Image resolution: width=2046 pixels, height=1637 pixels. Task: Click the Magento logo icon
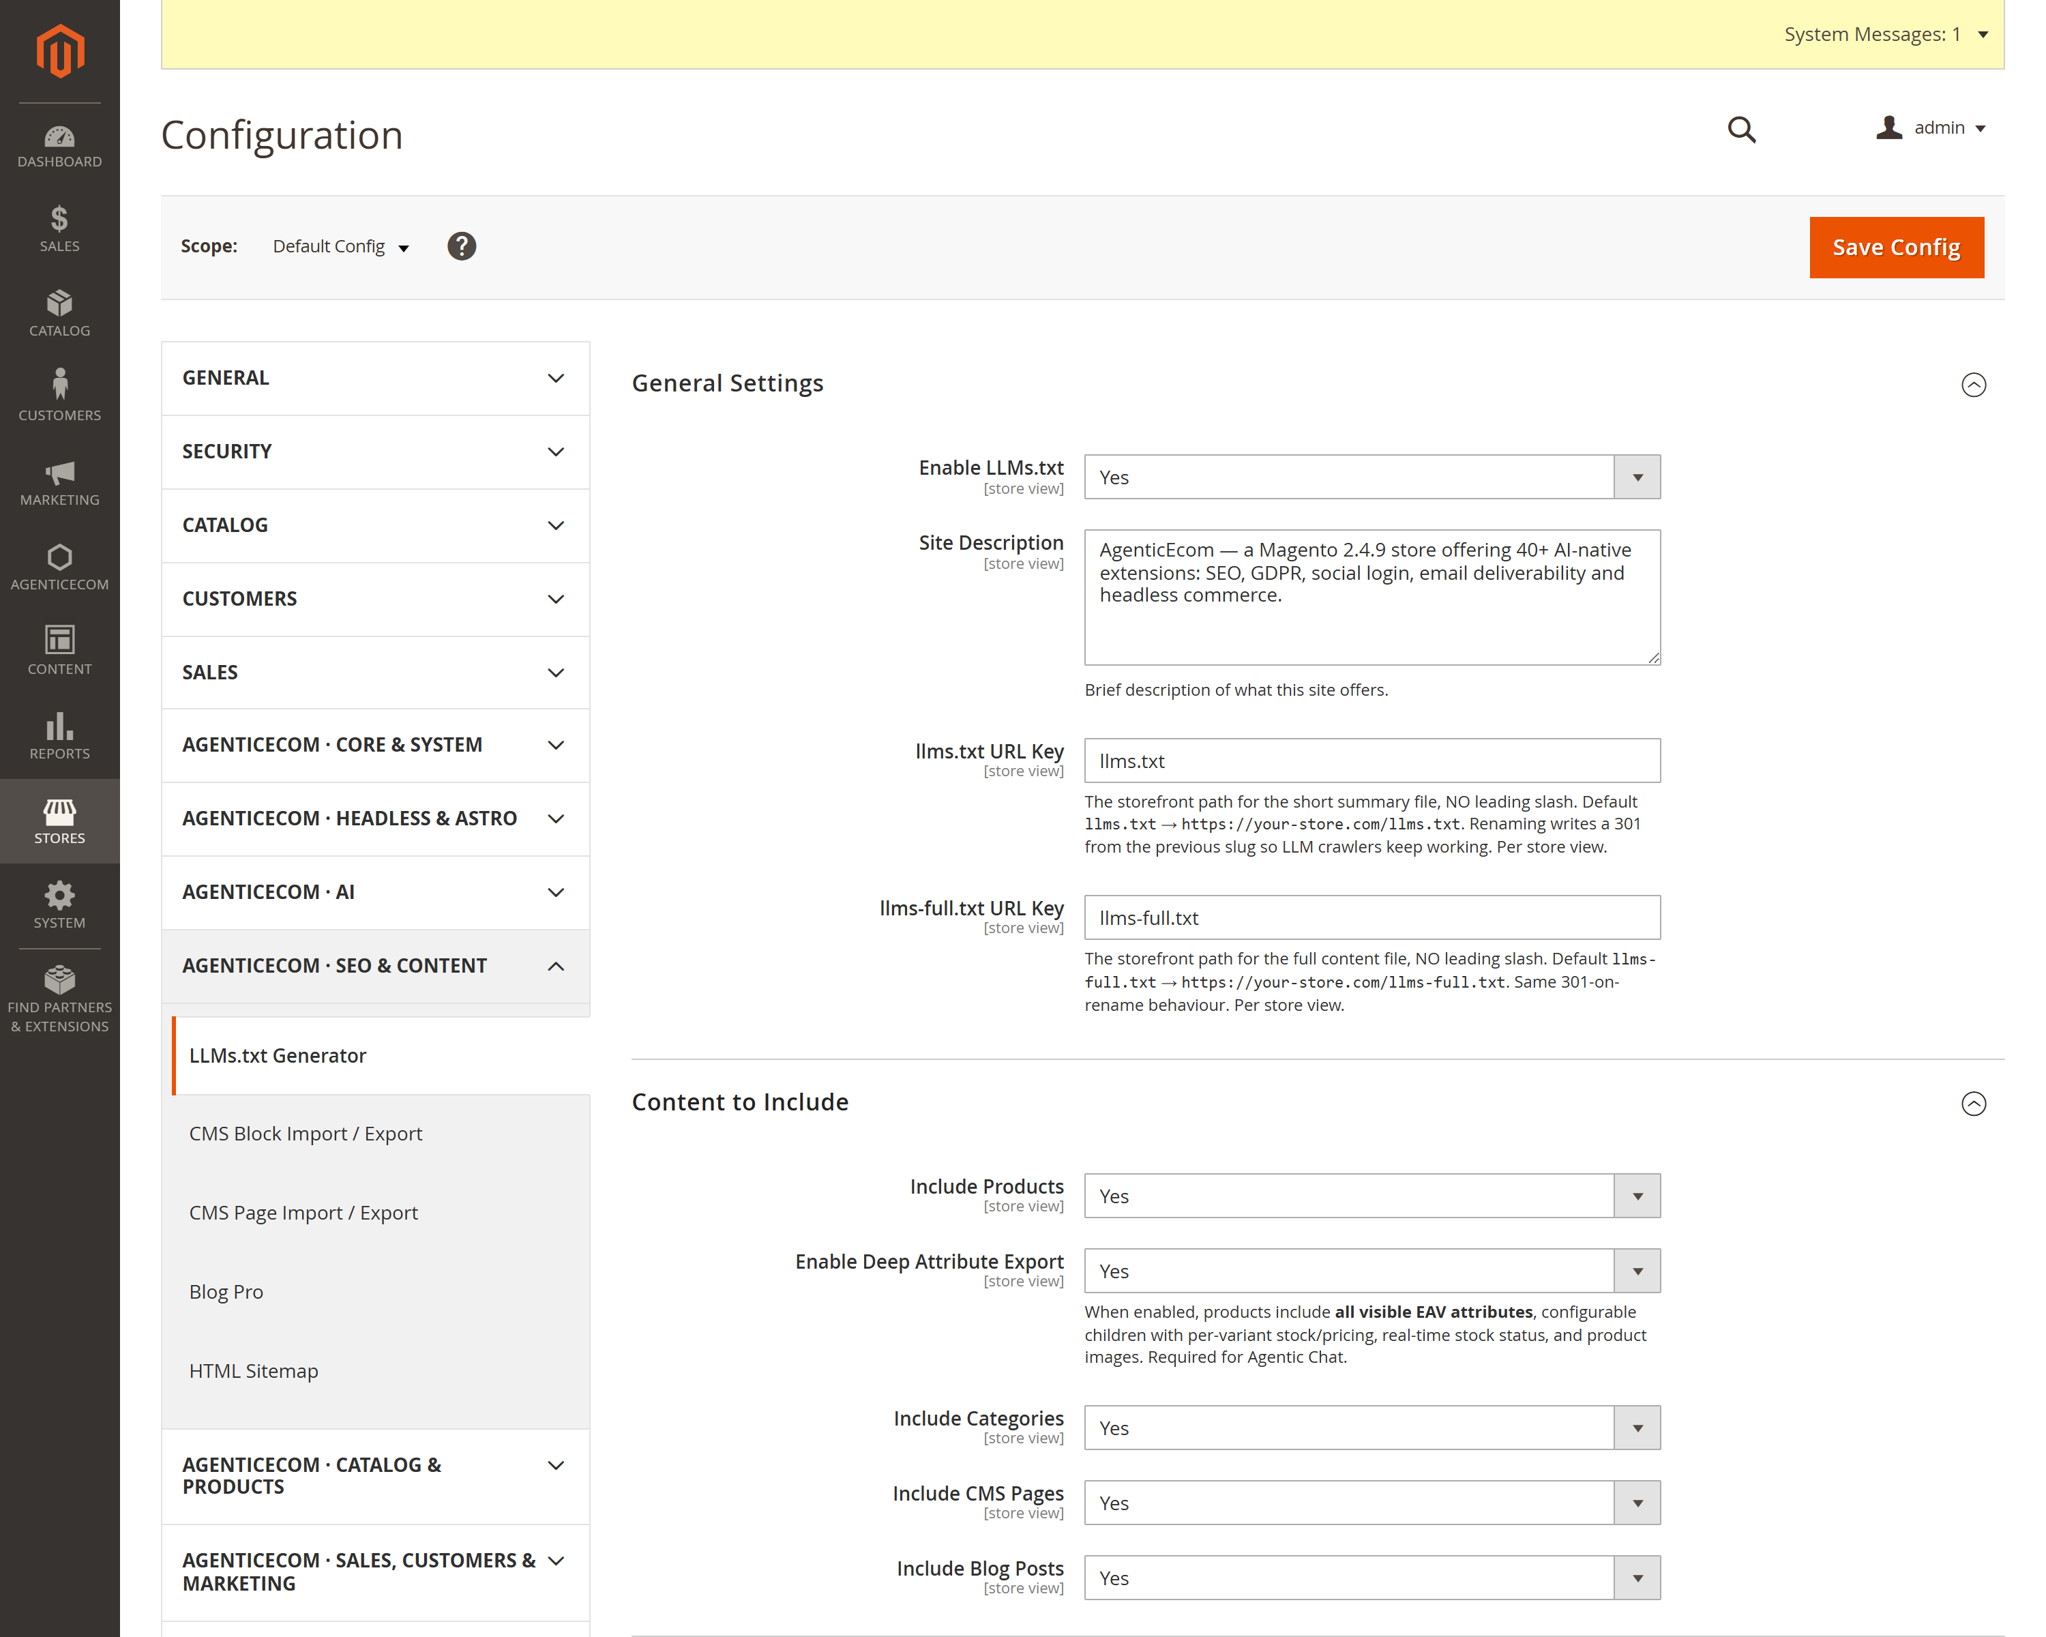60,50
